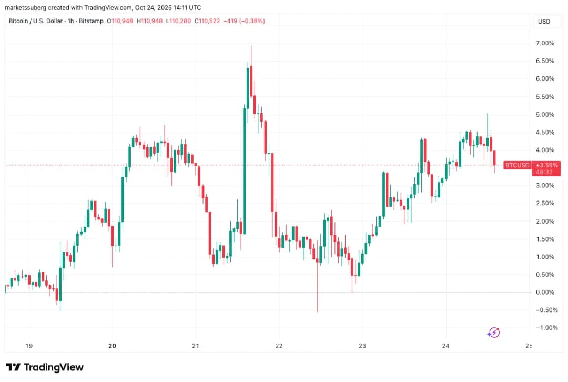The image size is (568, 382).
Task: Click the C110,522 close value in header
Action: 206,21
